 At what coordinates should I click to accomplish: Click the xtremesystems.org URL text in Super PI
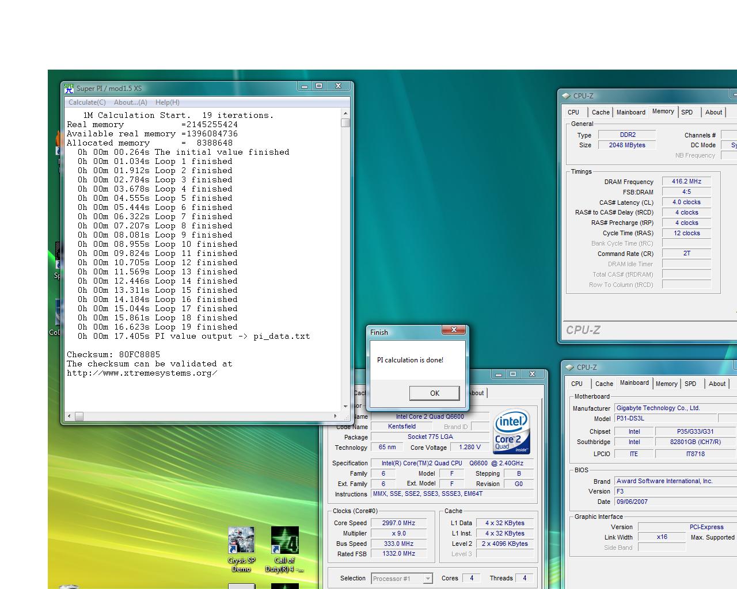click(142, 373)
